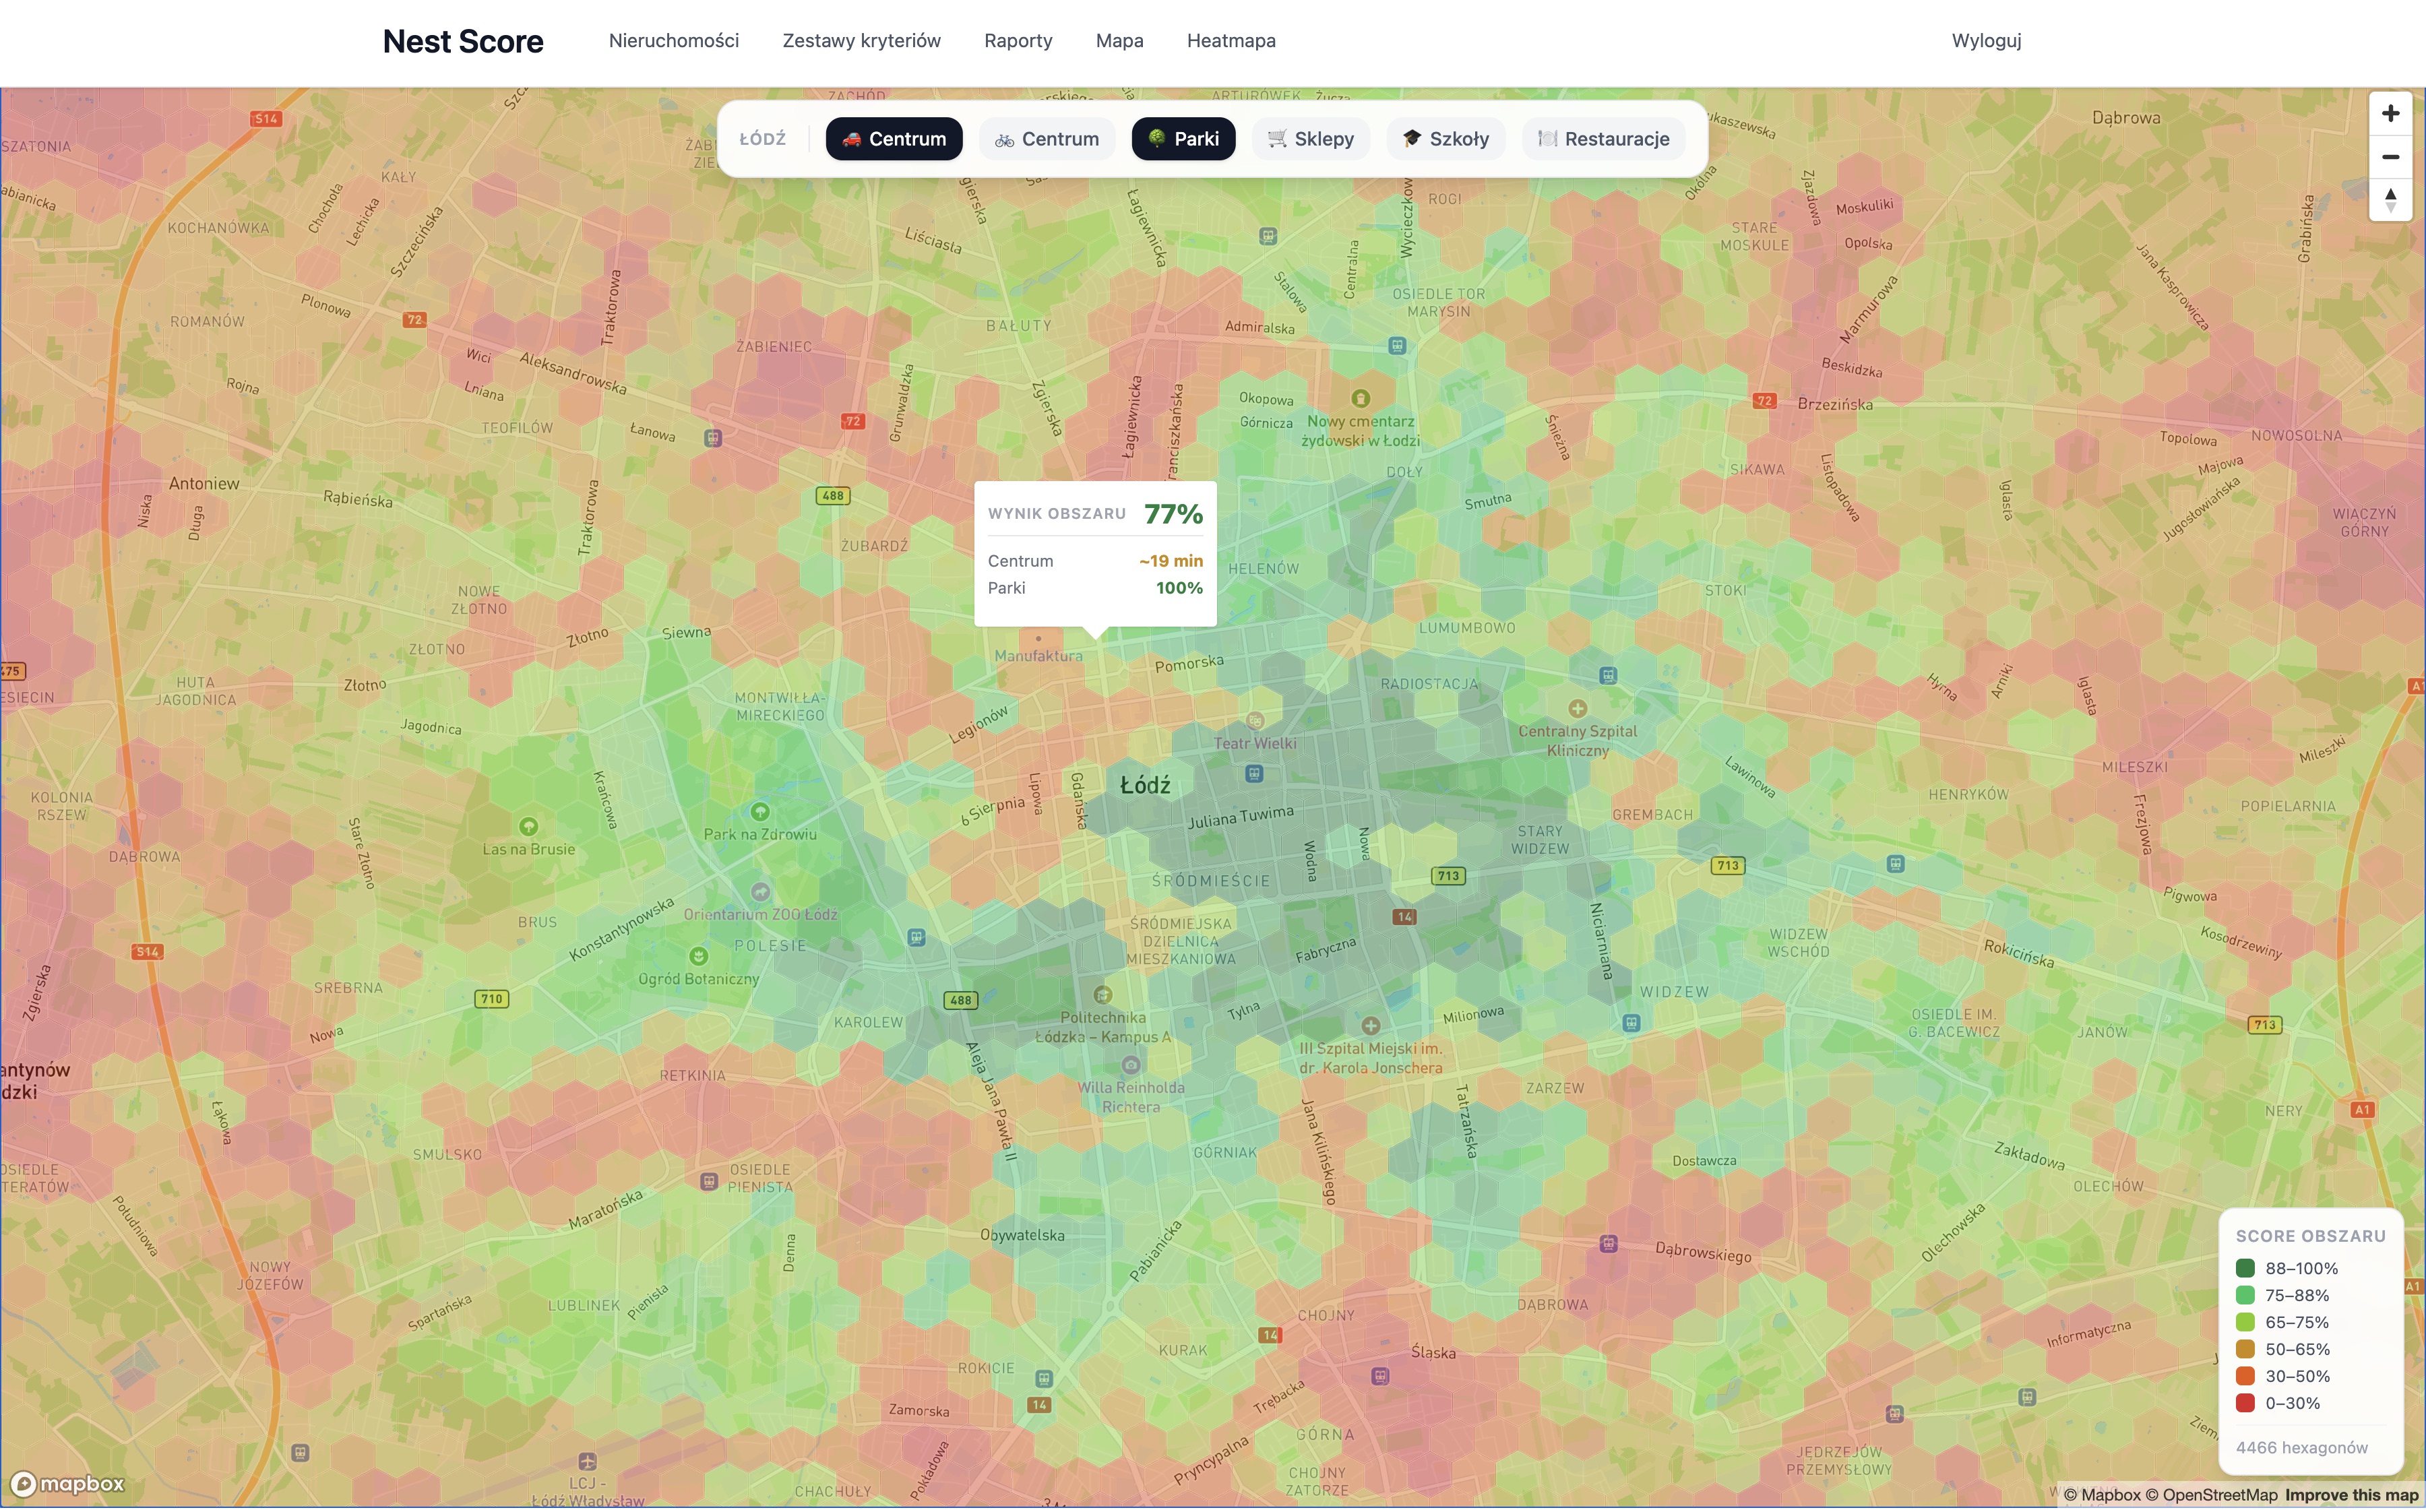Click the 50–65% legend swatch
This screenshot has height=1512, width=2426.
click(x=2245, y=1349)
